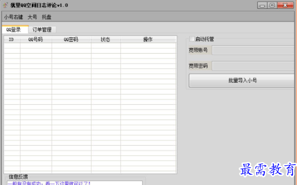300x185 pixels.
Task: Click the 状态 column header
Action: [106, 39]
